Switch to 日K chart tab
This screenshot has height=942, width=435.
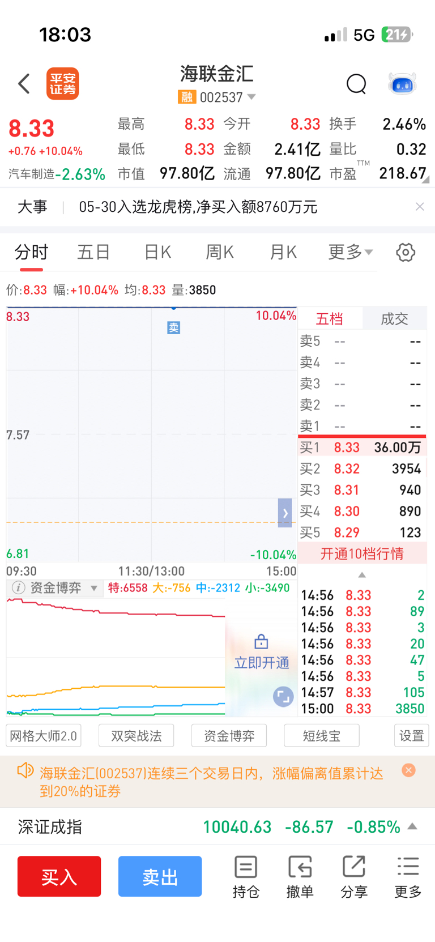pyautogui.click(x=157, y=252)
